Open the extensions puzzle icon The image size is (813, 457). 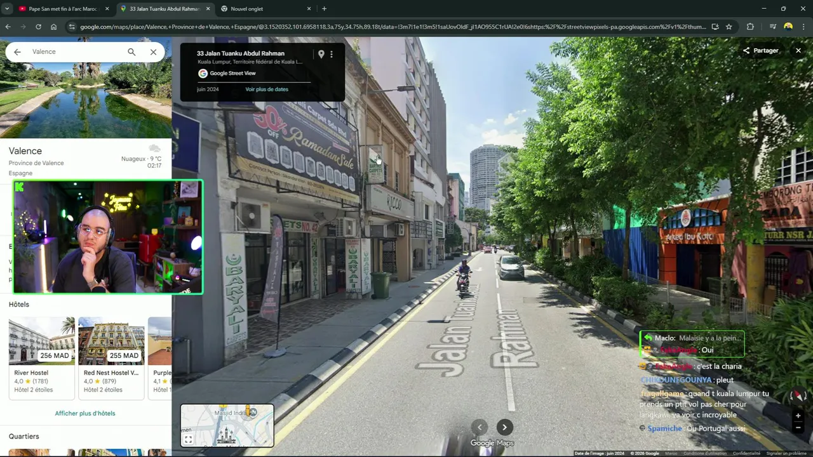pos(750,27)
